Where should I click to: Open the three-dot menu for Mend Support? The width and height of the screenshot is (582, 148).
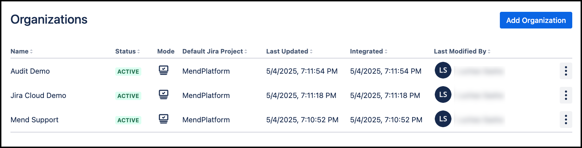[x=566, y=120]
